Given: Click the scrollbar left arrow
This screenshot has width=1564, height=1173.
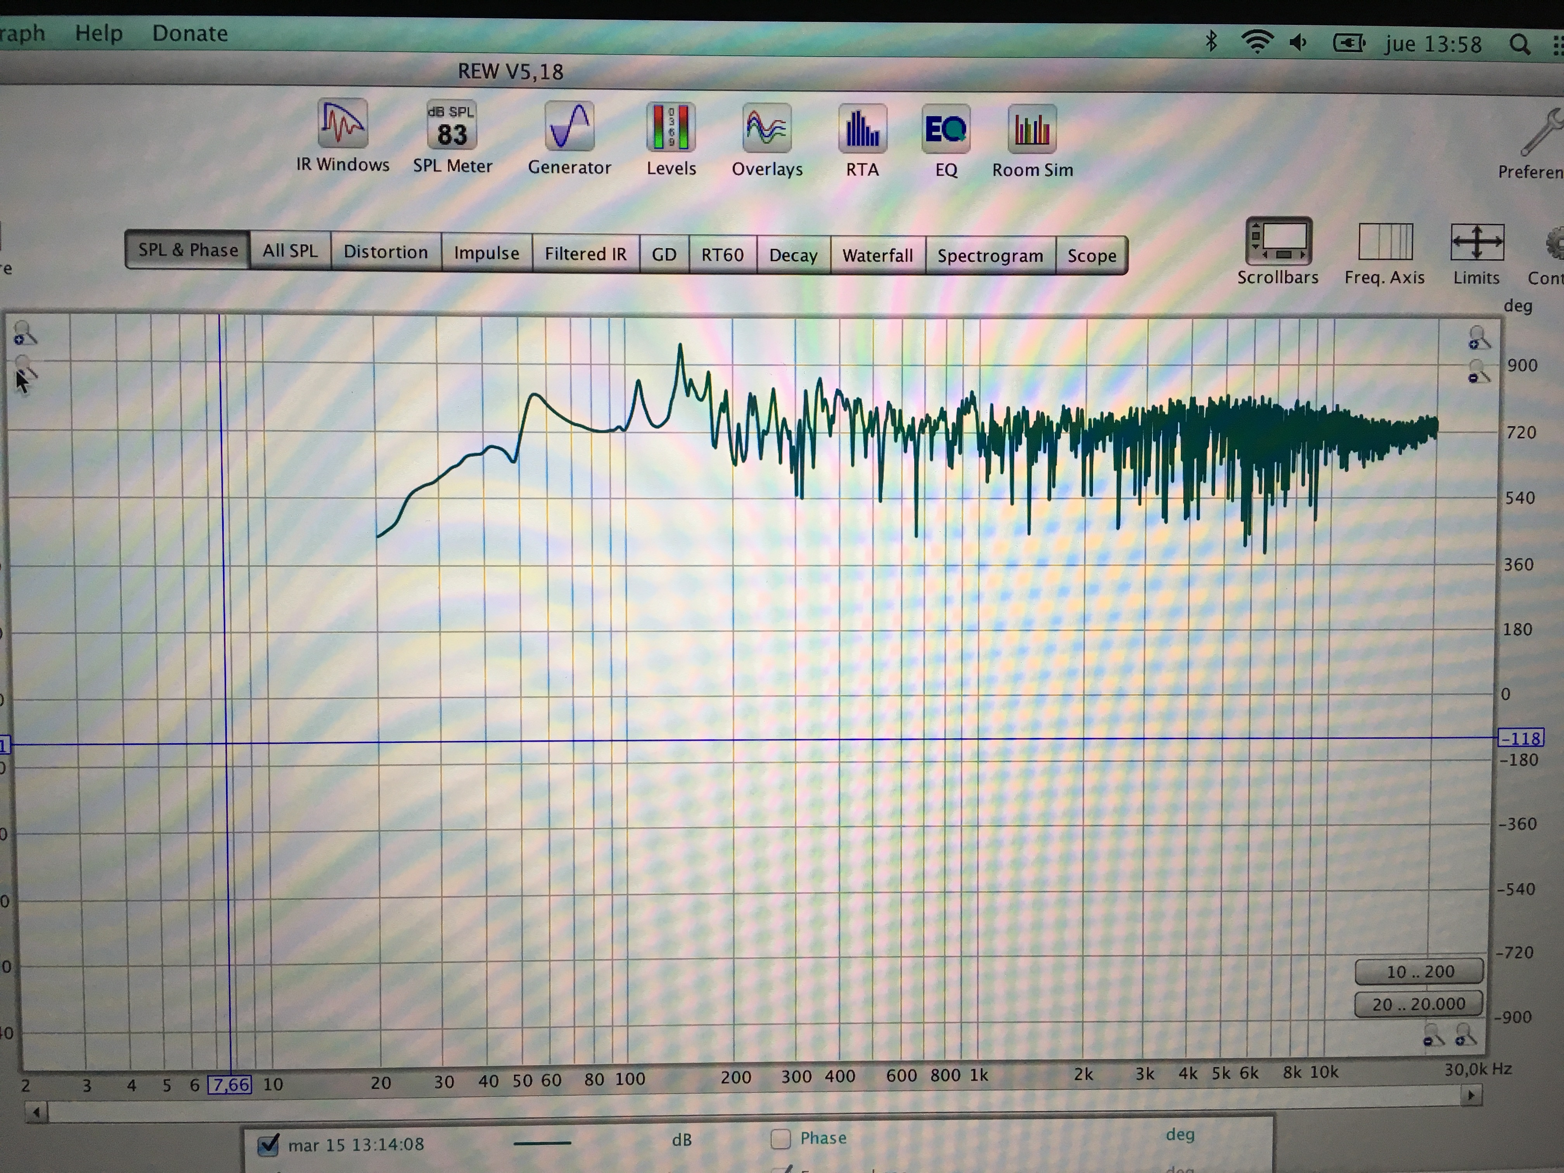Looking at the screenshot, I should click(36, 1113).
